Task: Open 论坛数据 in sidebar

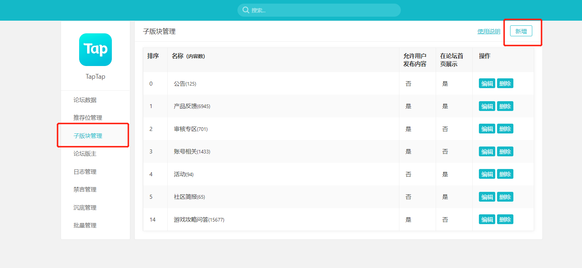Action: click(x=85, y=100)
